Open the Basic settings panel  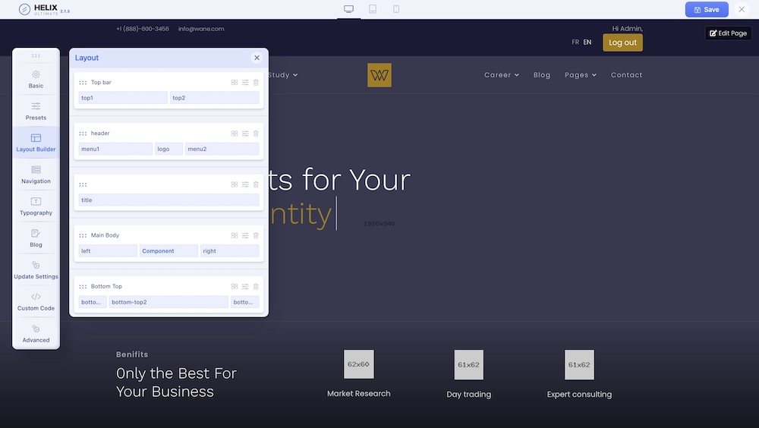(x=36, y=80)
